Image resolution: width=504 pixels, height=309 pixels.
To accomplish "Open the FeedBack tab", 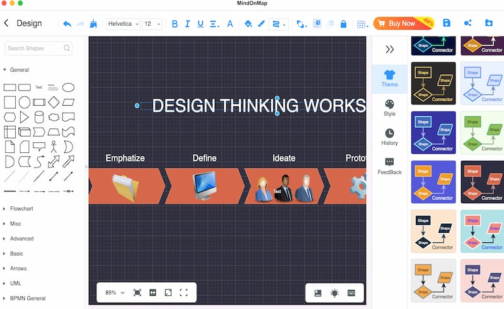I will coord(389,166).
